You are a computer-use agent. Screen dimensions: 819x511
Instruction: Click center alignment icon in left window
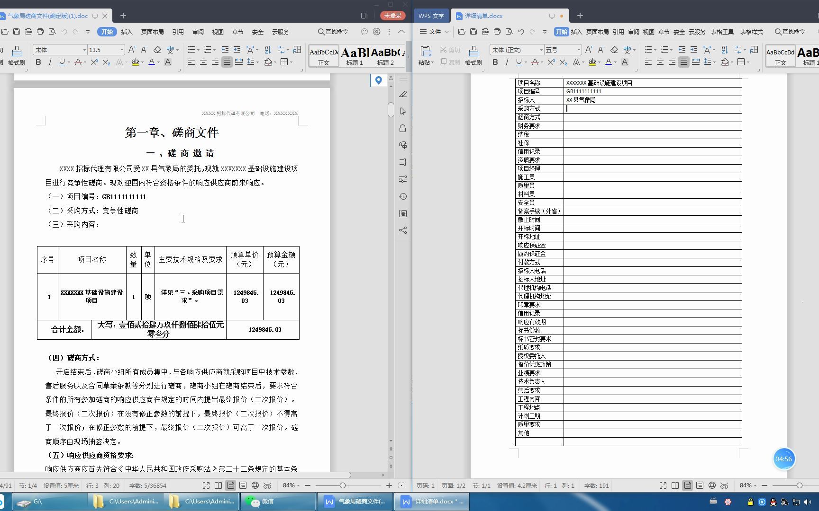pyautogui.click(x=203, y=62)
